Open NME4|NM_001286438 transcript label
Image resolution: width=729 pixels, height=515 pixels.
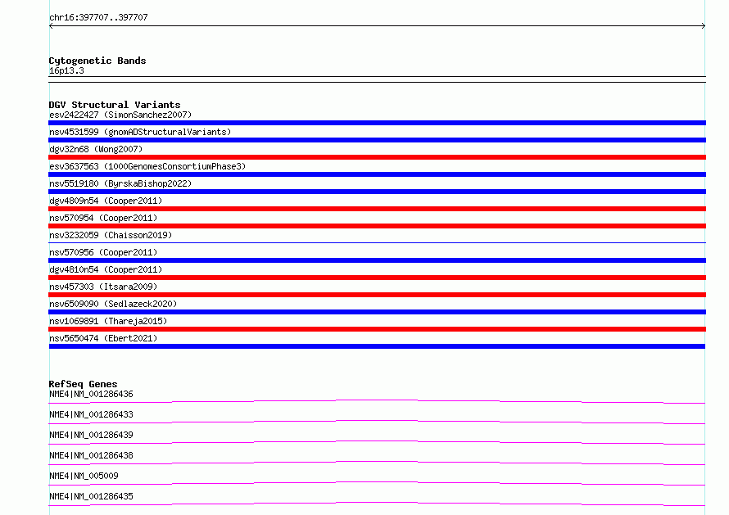click(91, 455)
